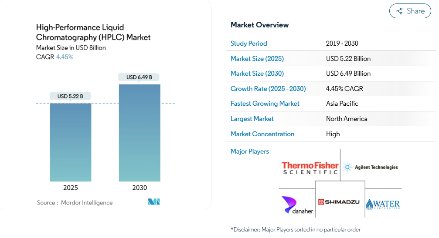Click the Share button
This screenshot has width=439, height=238.
pyautogui.click(x=410, y=11)
